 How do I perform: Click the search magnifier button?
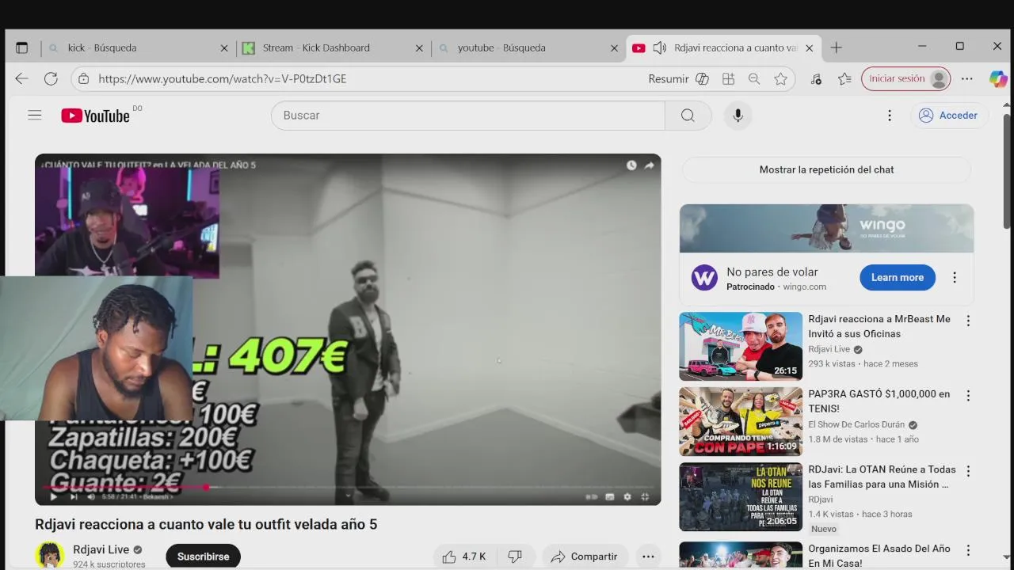[688, 116]
